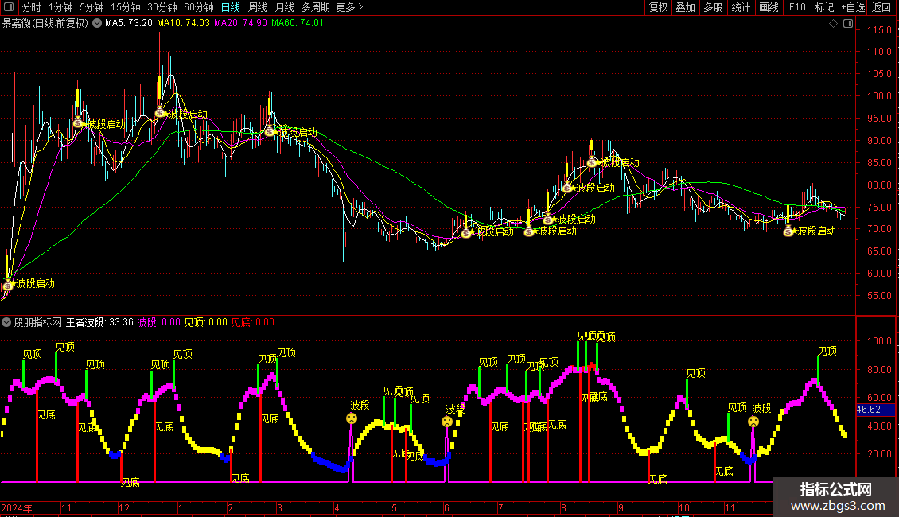Click the 返回 back button
Screen dimensions: 899x517
(881, 7)
